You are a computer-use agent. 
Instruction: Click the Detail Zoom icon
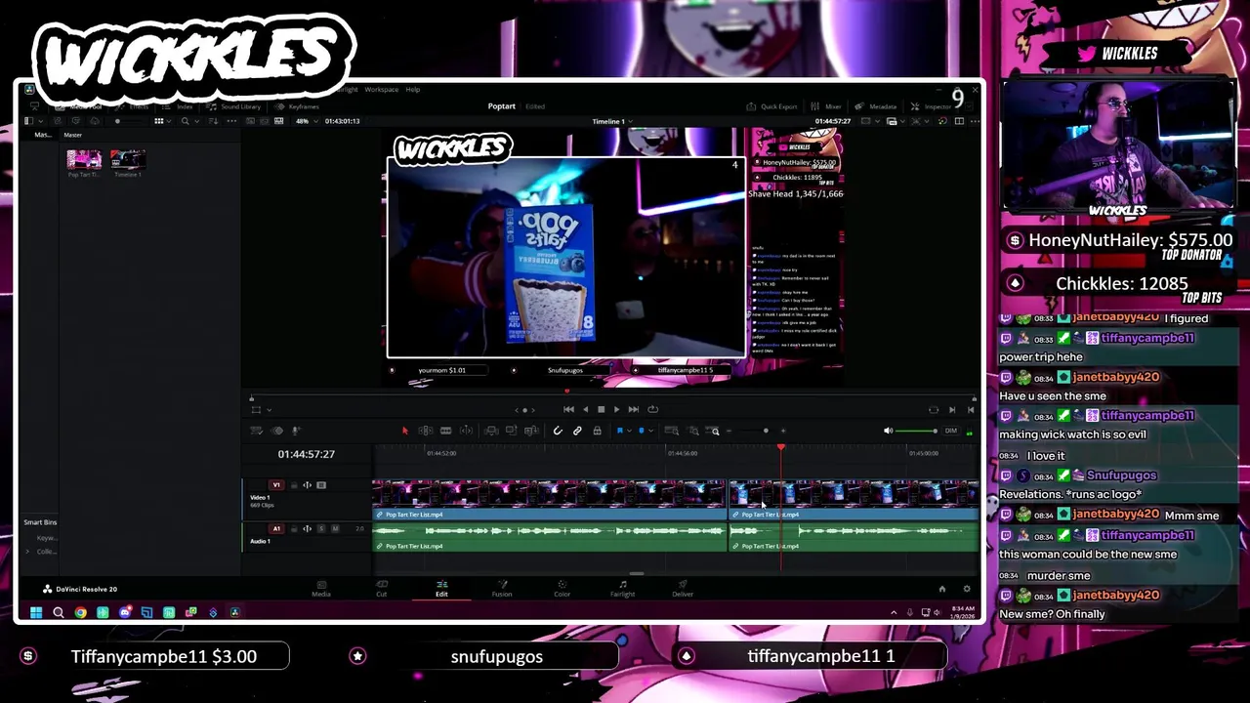(x=693, y=431)
